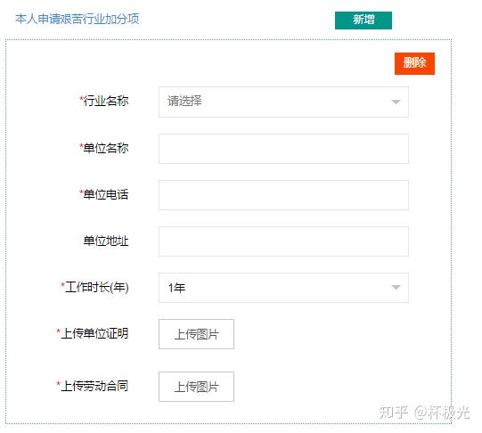Click the arrow icon in 行业名称 field
The height and width of the screenshot is (433, 482).
396,102
